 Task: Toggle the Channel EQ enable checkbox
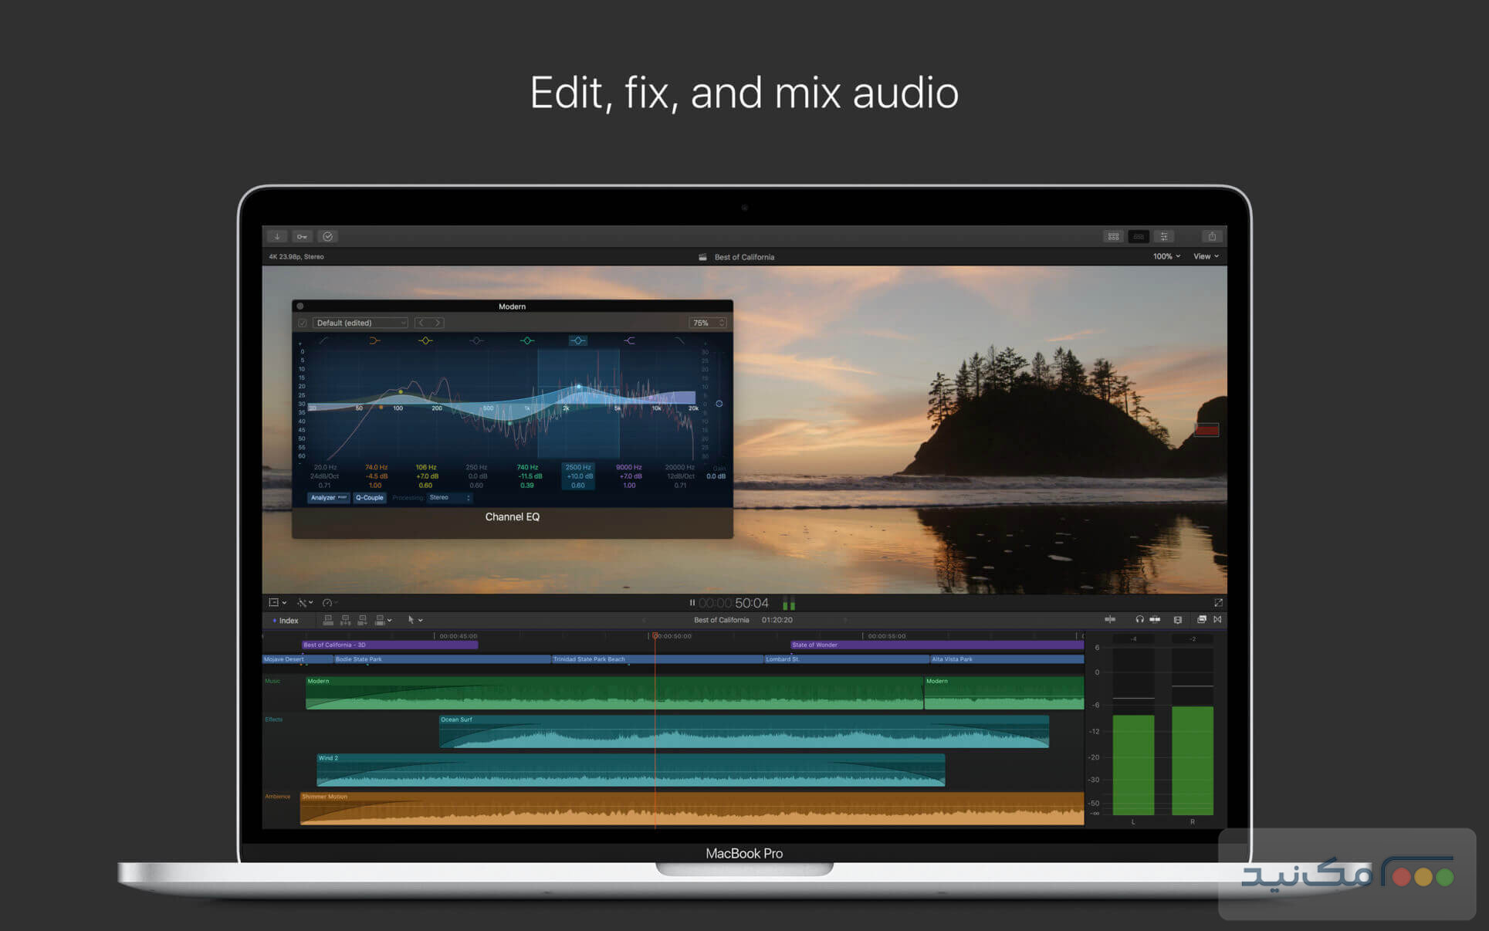302,323
